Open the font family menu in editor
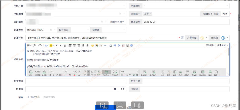This screenshot has width=240, height=110. click(x=35, y=45)
